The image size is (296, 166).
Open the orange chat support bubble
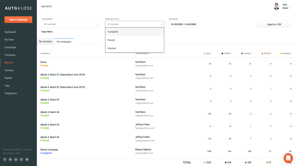pos(288,157)
